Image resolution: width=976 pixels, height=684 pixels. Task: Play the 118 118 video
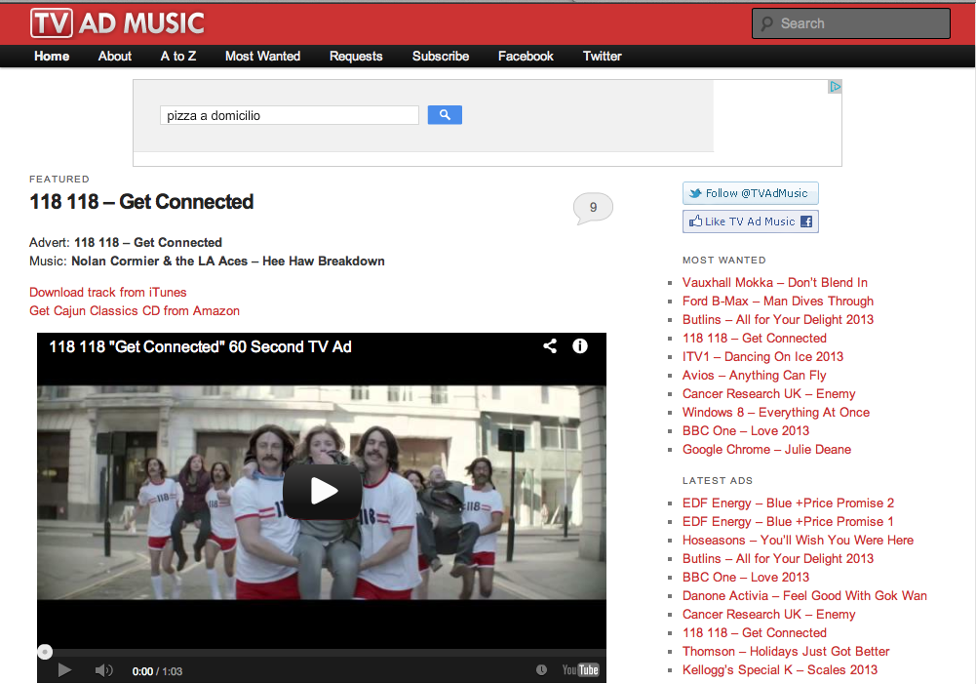click(x=322, y=492)
